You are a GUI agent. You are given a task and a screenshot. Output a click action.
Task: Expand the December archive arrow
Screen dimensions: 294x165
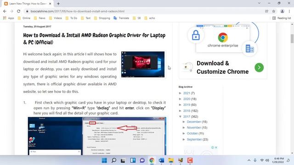tap(184, 122)
